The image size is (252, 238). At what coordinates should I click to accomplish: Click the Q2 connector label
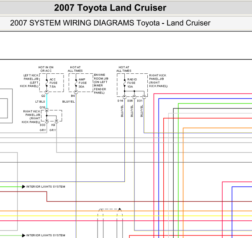coord(43,96)
